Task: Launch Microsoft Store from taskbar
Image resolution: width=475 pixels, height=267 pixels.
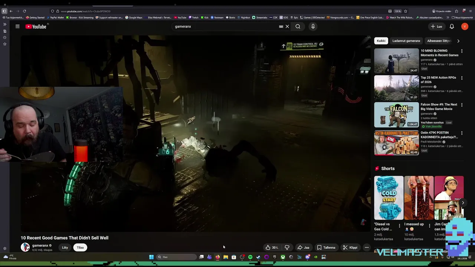Action: [x=234, y=257]
